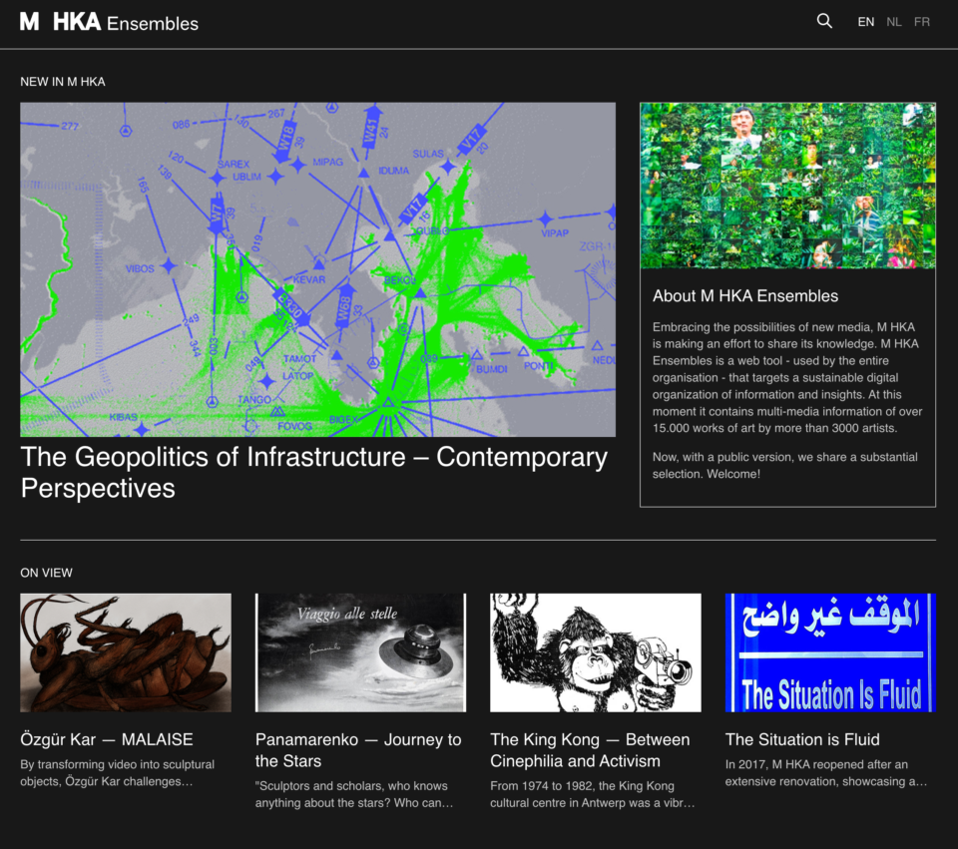Image resolution: width=958 pixels, height=849 pixels.
Task: Switch language to NL
Action: click(x=894, y=22)
